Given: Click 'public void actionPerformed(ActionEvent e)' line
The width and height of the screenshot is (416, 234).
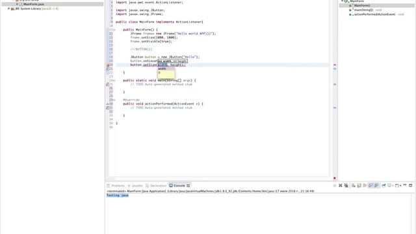Looking at the screenshot, I should coord(163,104).
